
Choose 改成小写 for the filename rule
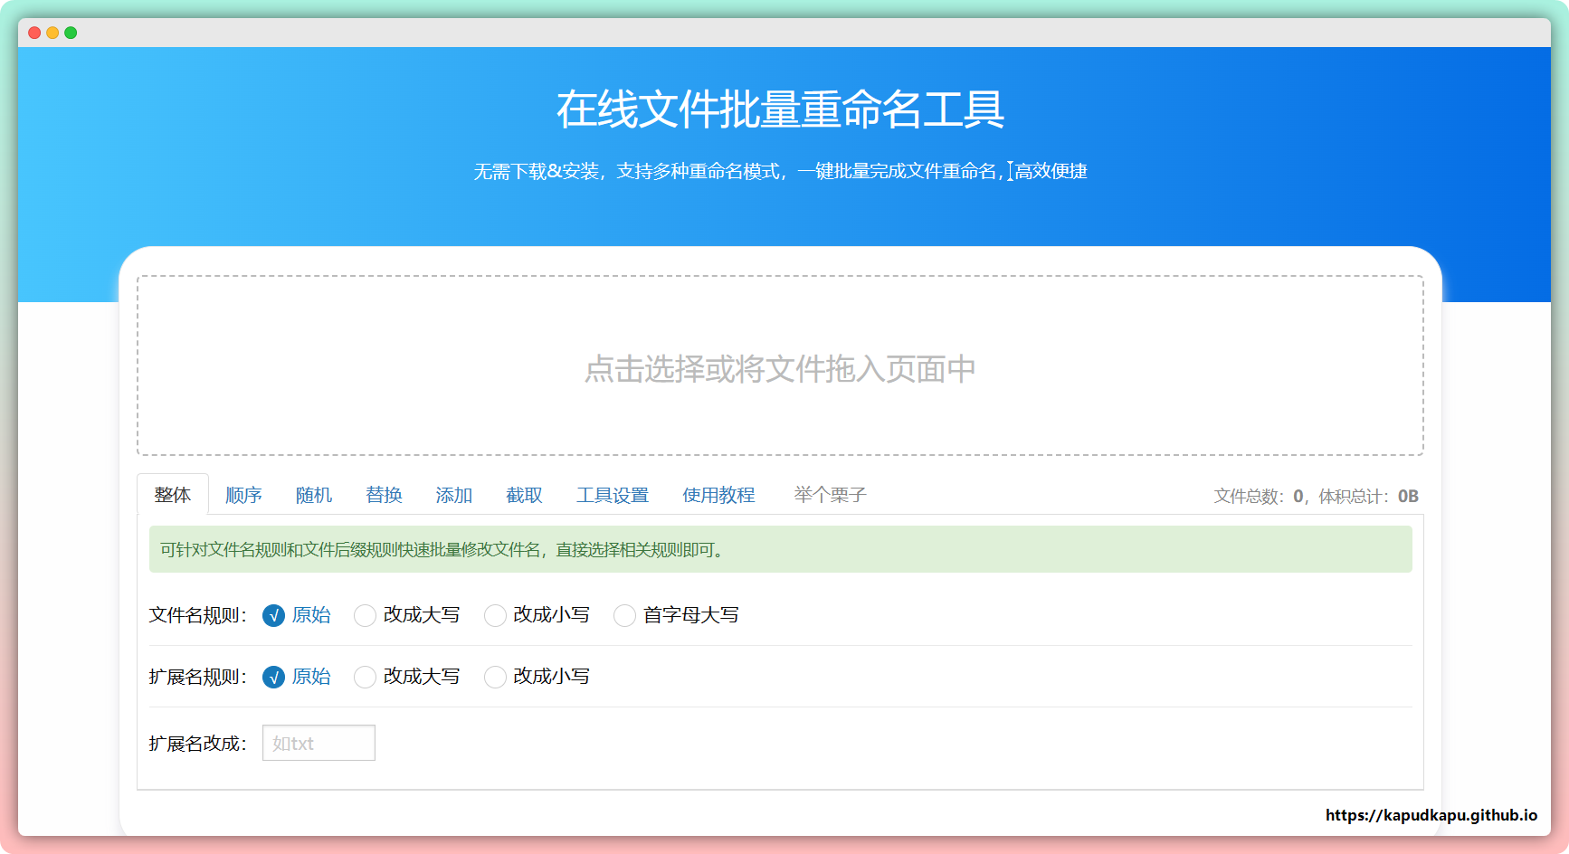[x=495, y=616]
